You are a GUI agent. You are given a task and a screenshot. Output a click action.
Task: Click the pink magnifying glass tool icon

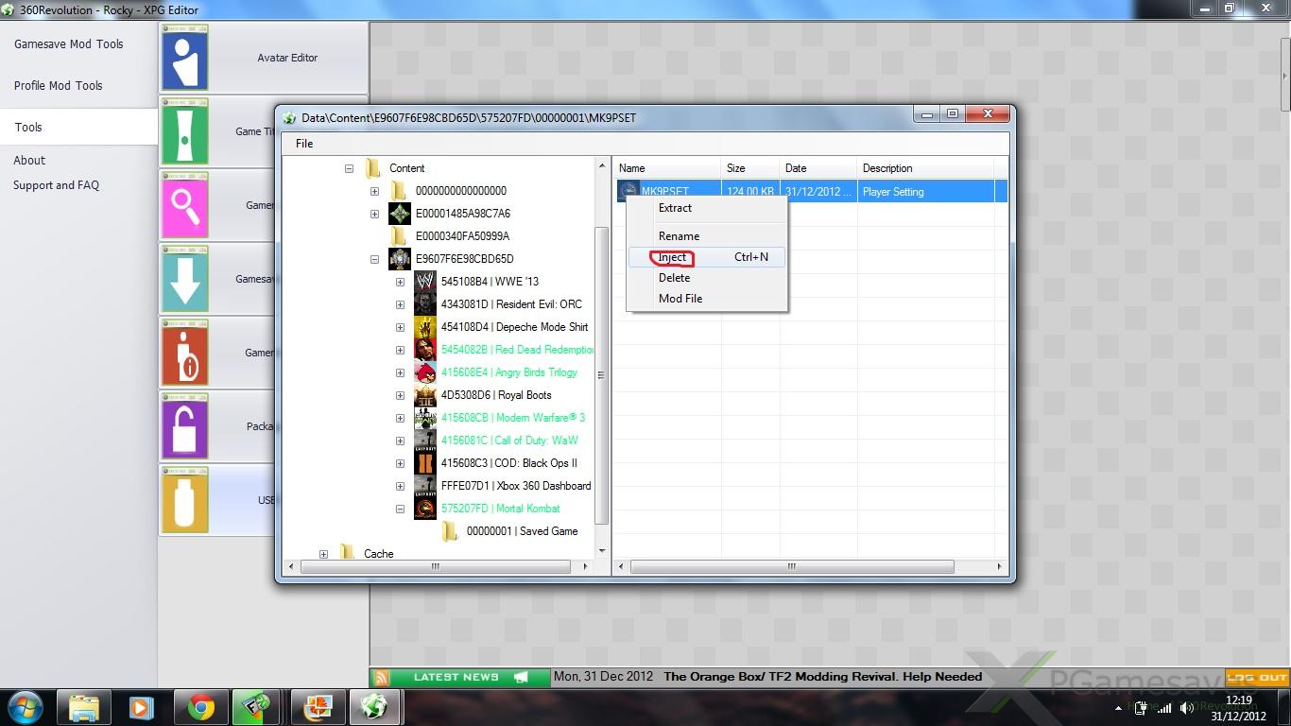[184, 205]
